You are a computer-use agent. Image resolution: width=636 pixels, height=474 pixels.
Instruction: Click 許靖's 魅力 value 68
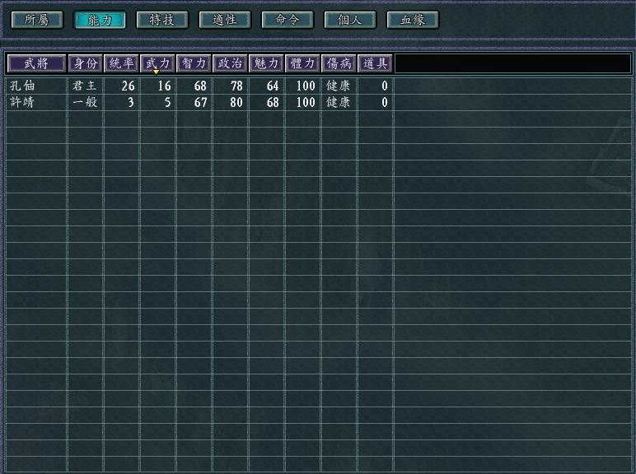point(273,102)
